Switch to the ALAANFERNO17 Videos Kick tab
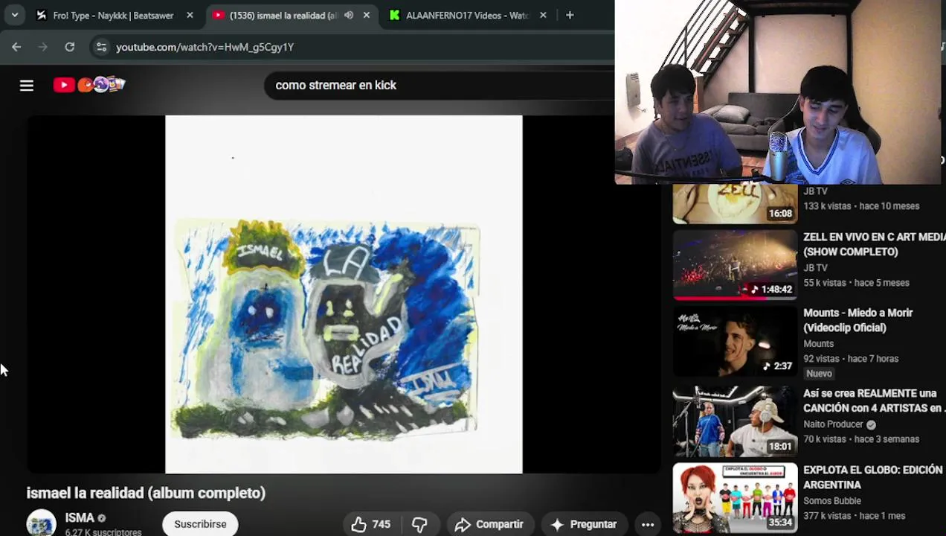This screenshot has height=536, width=946. click(467, 15)
